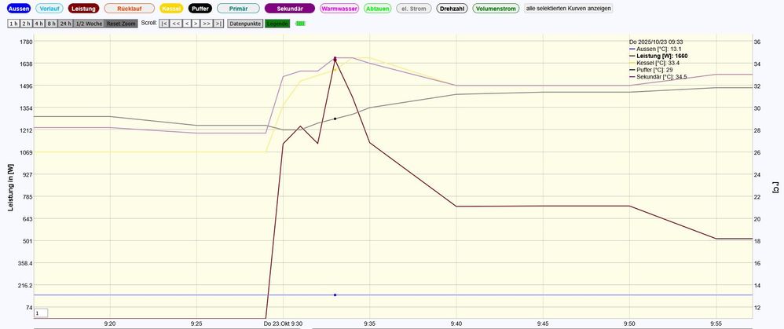This screenshot has width=784, height=329.
Task: Toggle the Leistung curve off
Action: pyautogui.click(x=83, y=8)
